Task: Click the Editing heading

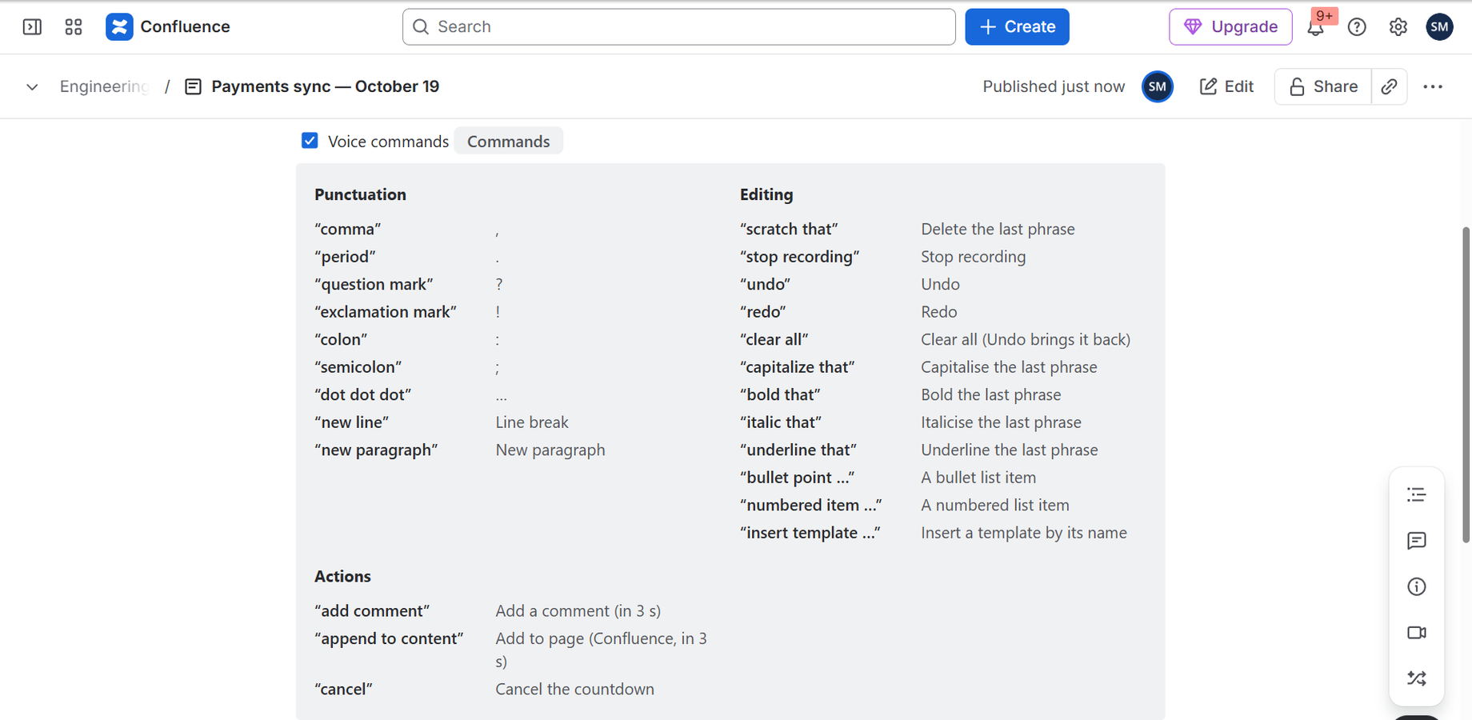Action: coord(766,194)
